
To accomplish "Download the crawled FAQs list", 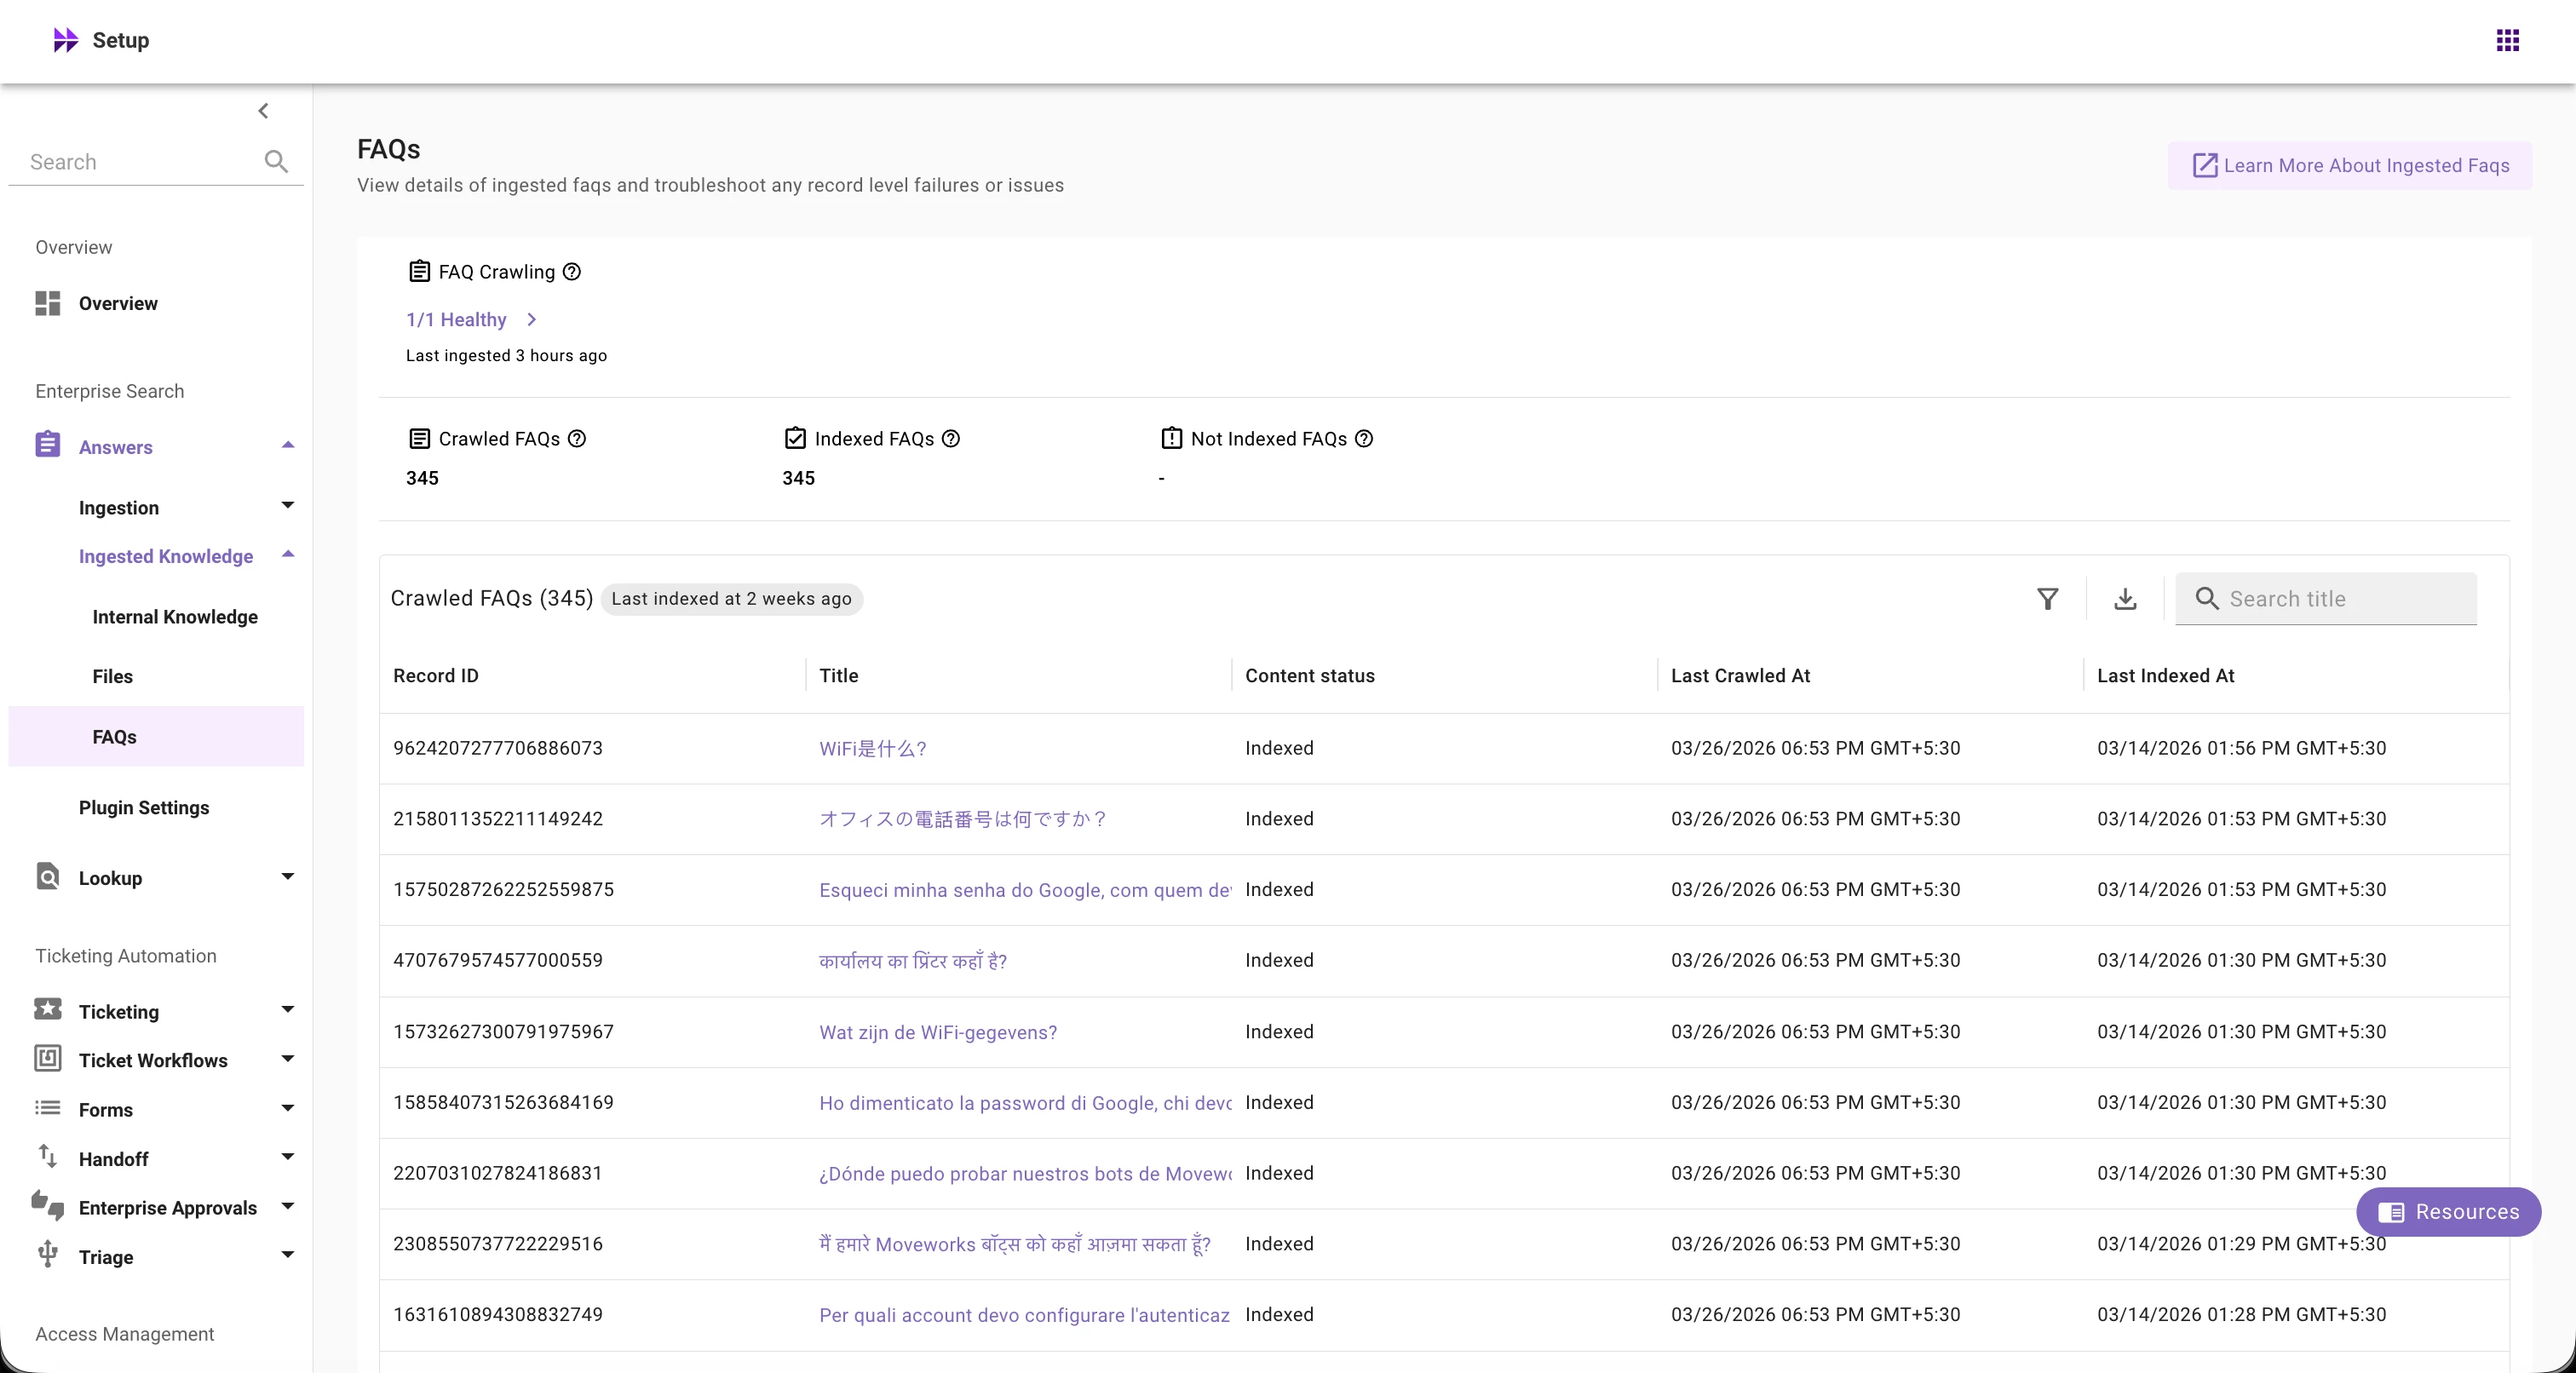I will coord(2125,598).
